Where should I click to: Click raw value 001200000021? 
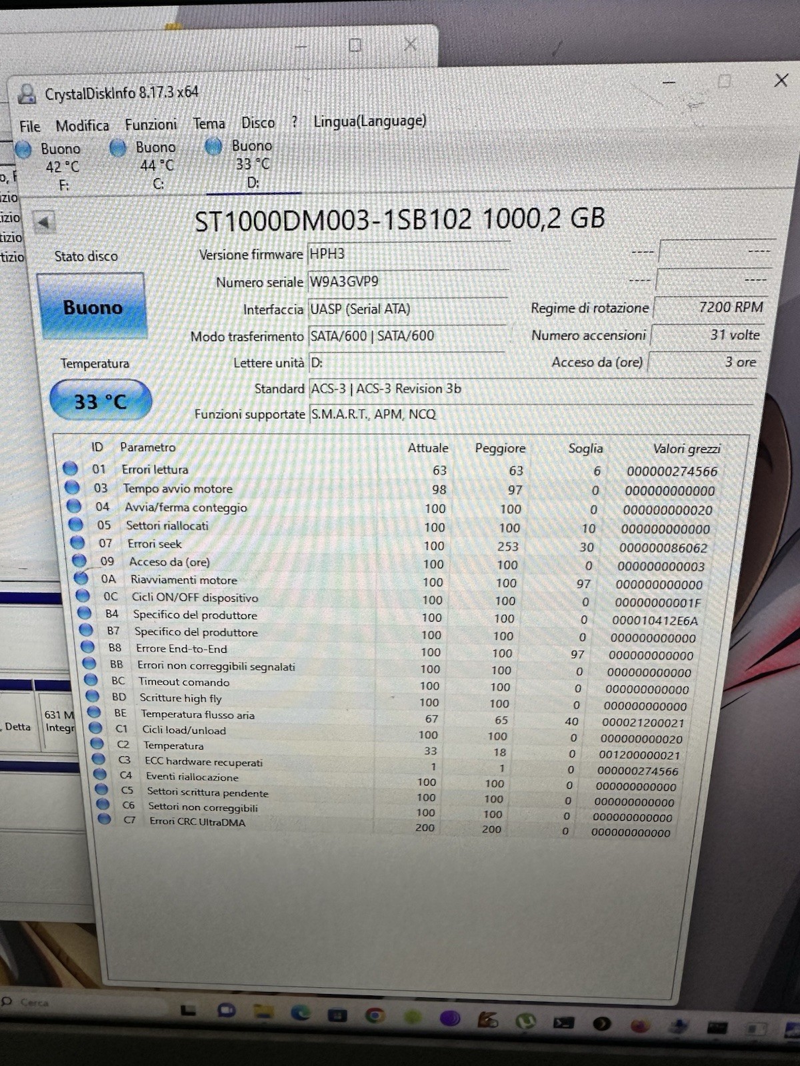point(639,755)
